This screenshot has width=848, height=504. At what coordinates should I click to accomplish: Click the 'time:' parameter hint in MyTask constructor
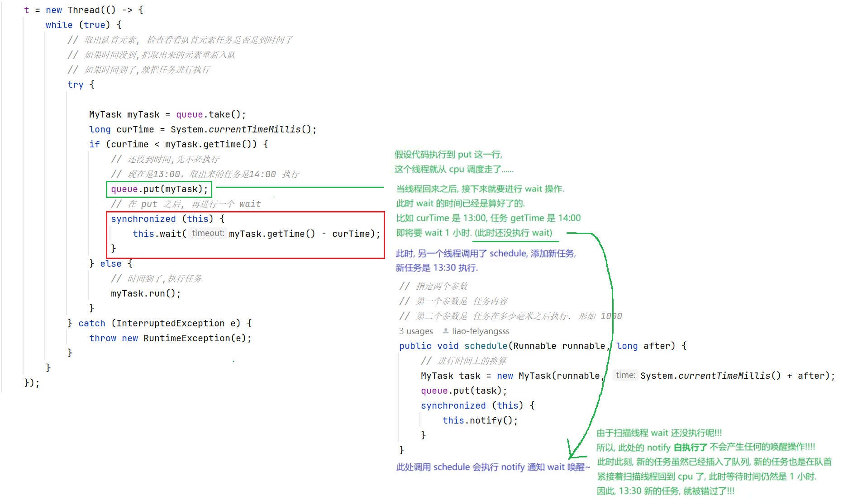click(625, 375)
